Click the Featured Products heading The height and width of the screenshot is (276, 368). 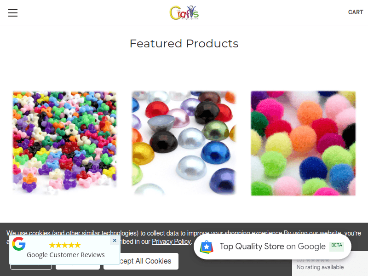coord(184,43)
